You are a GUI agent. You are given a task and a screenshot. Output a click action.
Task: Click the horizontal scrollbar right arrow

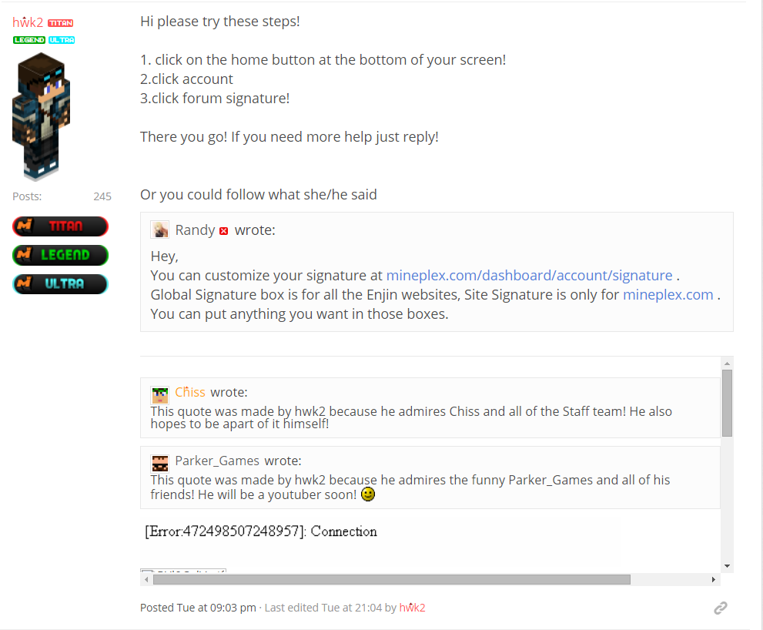coord(714,579)
